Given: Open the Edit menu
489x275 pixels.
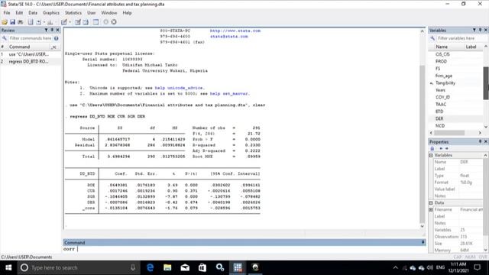Looking at the screenshot, I should (19, 13).
